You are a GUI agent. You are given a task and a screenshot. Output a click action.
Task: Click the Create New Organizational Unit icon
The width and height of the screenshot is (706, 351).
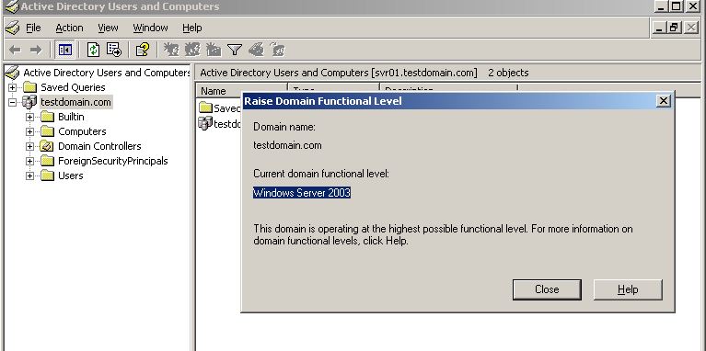point(214,50)
